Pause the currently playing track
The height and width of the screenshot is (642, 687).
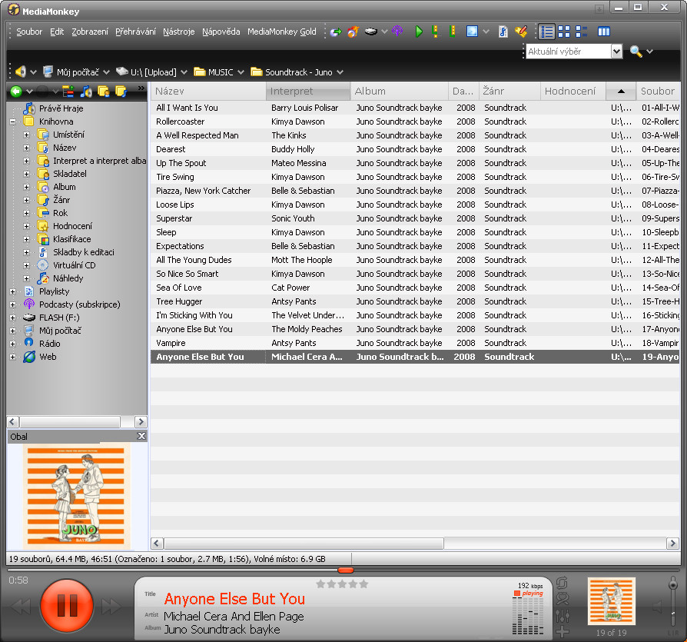pos(67,605)
